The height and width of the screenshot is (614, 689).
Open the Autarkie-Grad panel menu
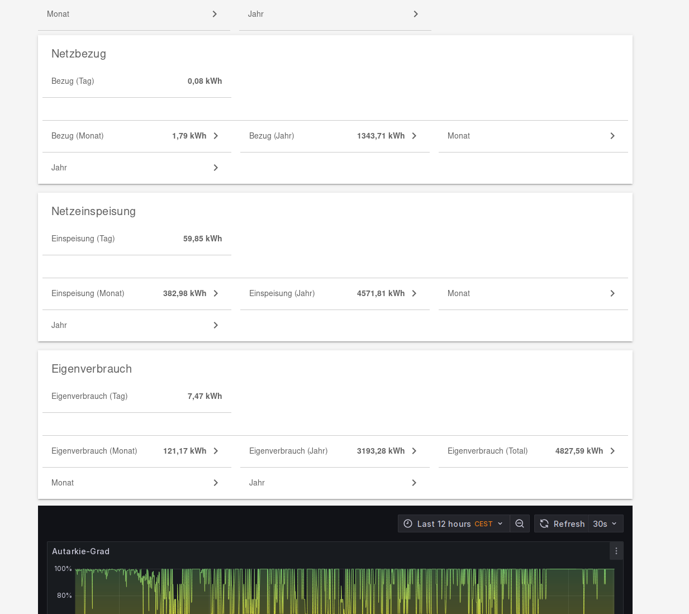coord(616,551)
